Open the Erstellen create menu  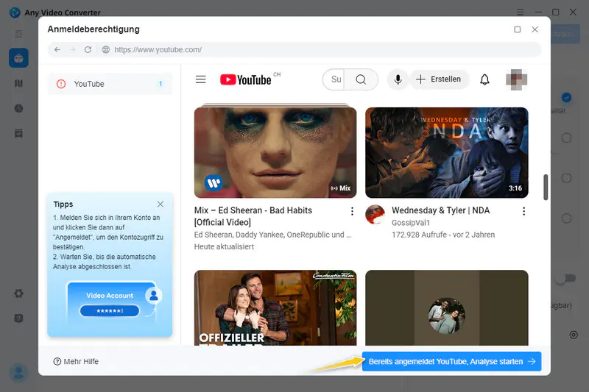439,79
